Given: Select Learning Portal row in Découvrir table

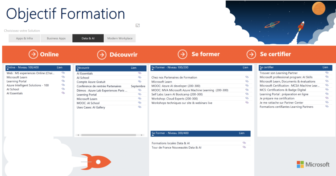Looking at the screenshot, I should click(x=111, y=95).
